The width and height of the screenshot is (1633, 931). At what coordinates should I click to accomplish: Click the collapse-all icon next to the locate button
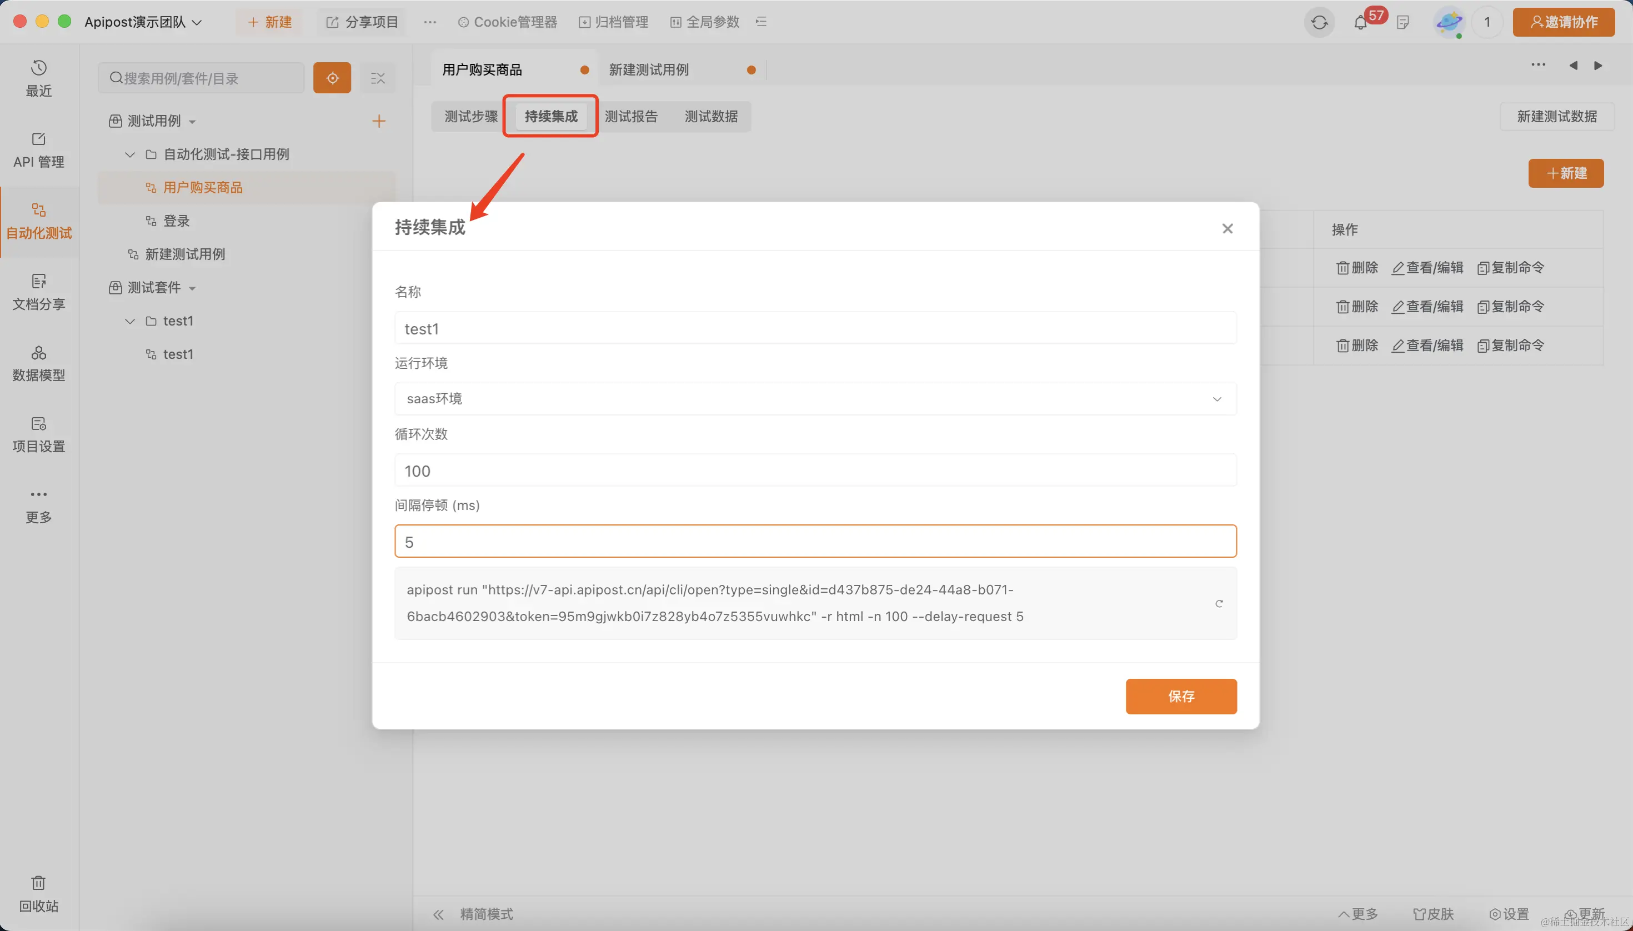pyautogui.click(x=378, y=78)
